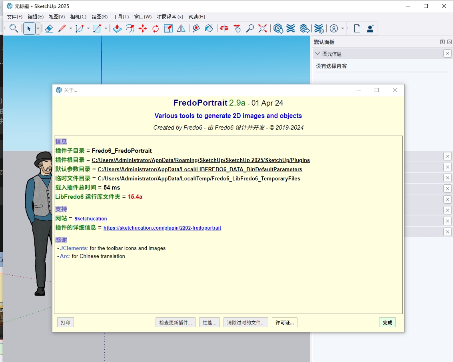
Task: Open the account icon dropdown arrow
Action: pyautogui.click(x=343, y=28)
